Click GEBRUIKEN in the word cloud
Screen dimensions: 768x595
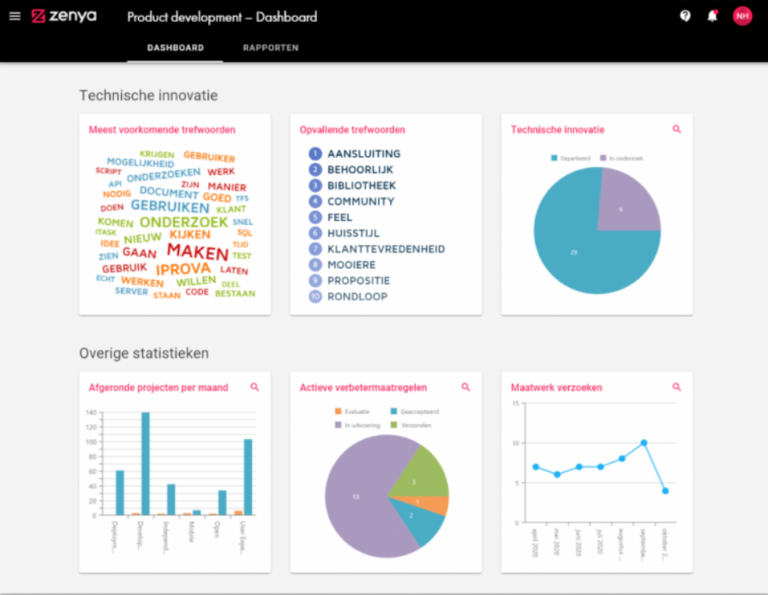170,207
